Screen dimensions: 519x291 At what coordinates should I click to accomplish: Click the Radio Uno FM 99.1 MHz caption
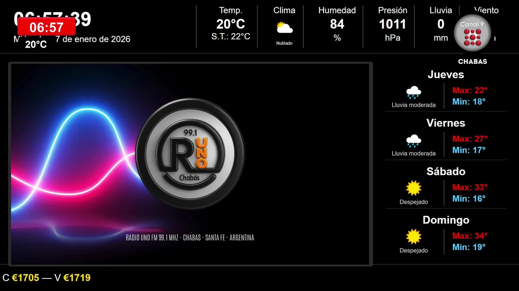pos(190,238)
